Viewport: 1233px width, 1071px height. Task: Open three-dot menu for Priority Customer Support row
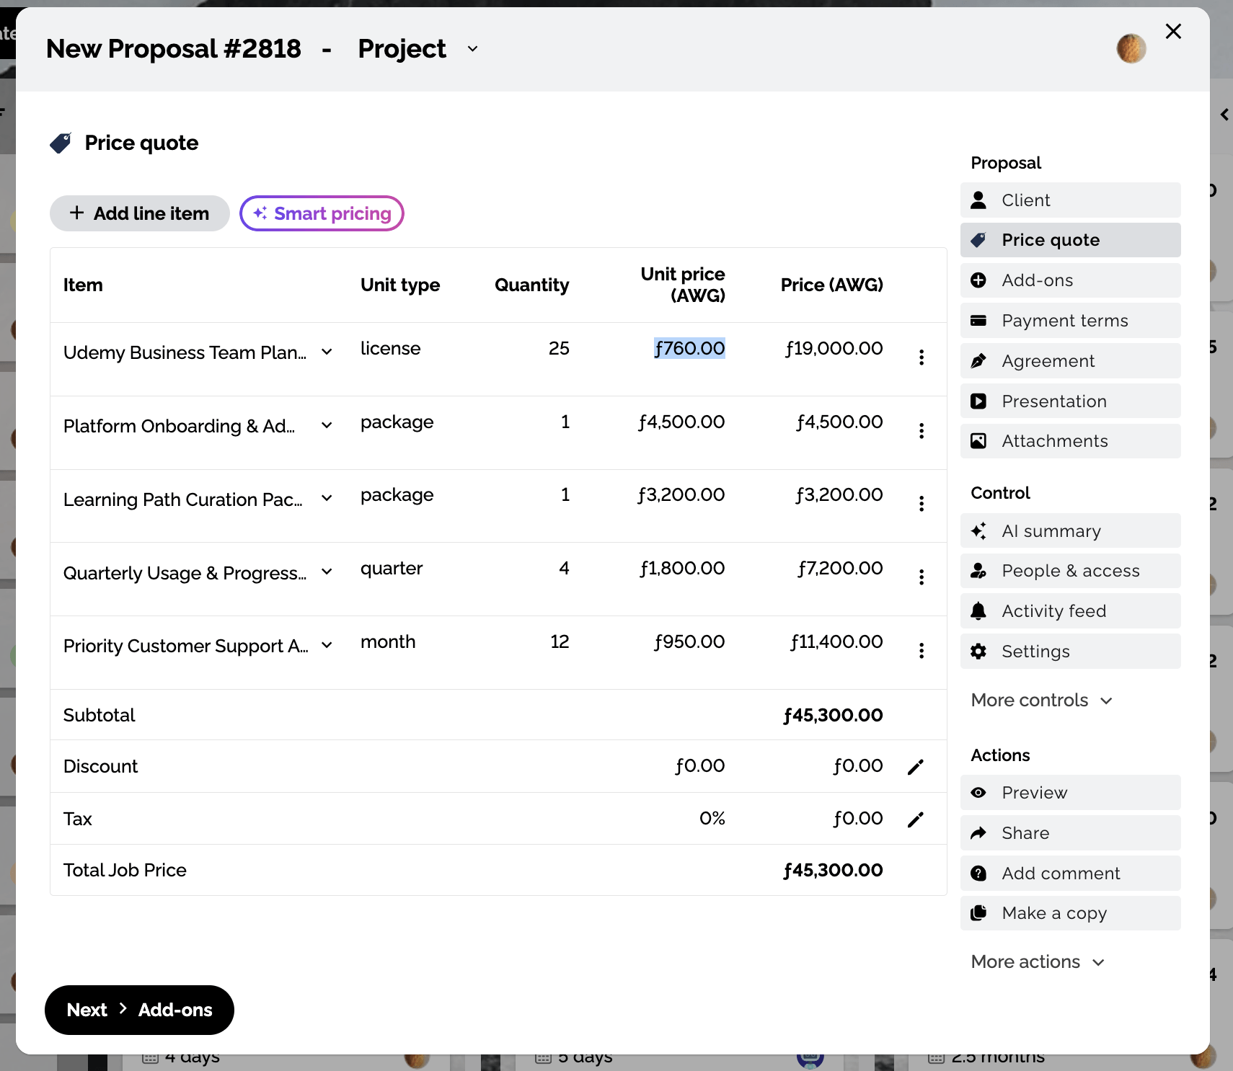pos(921,651)
